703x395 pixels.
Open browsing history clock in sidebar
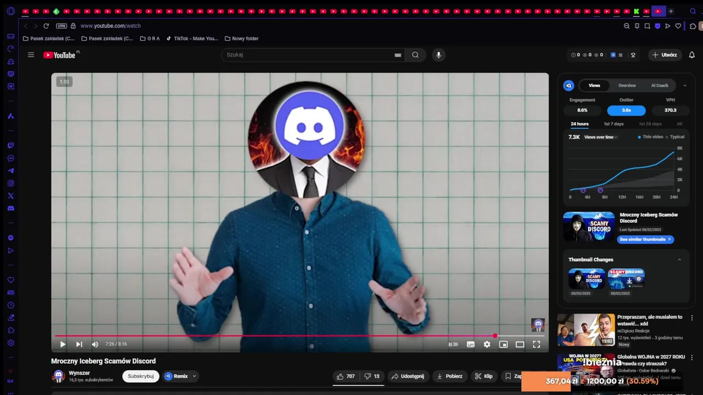pyautogui.click(x=10, y=305)
